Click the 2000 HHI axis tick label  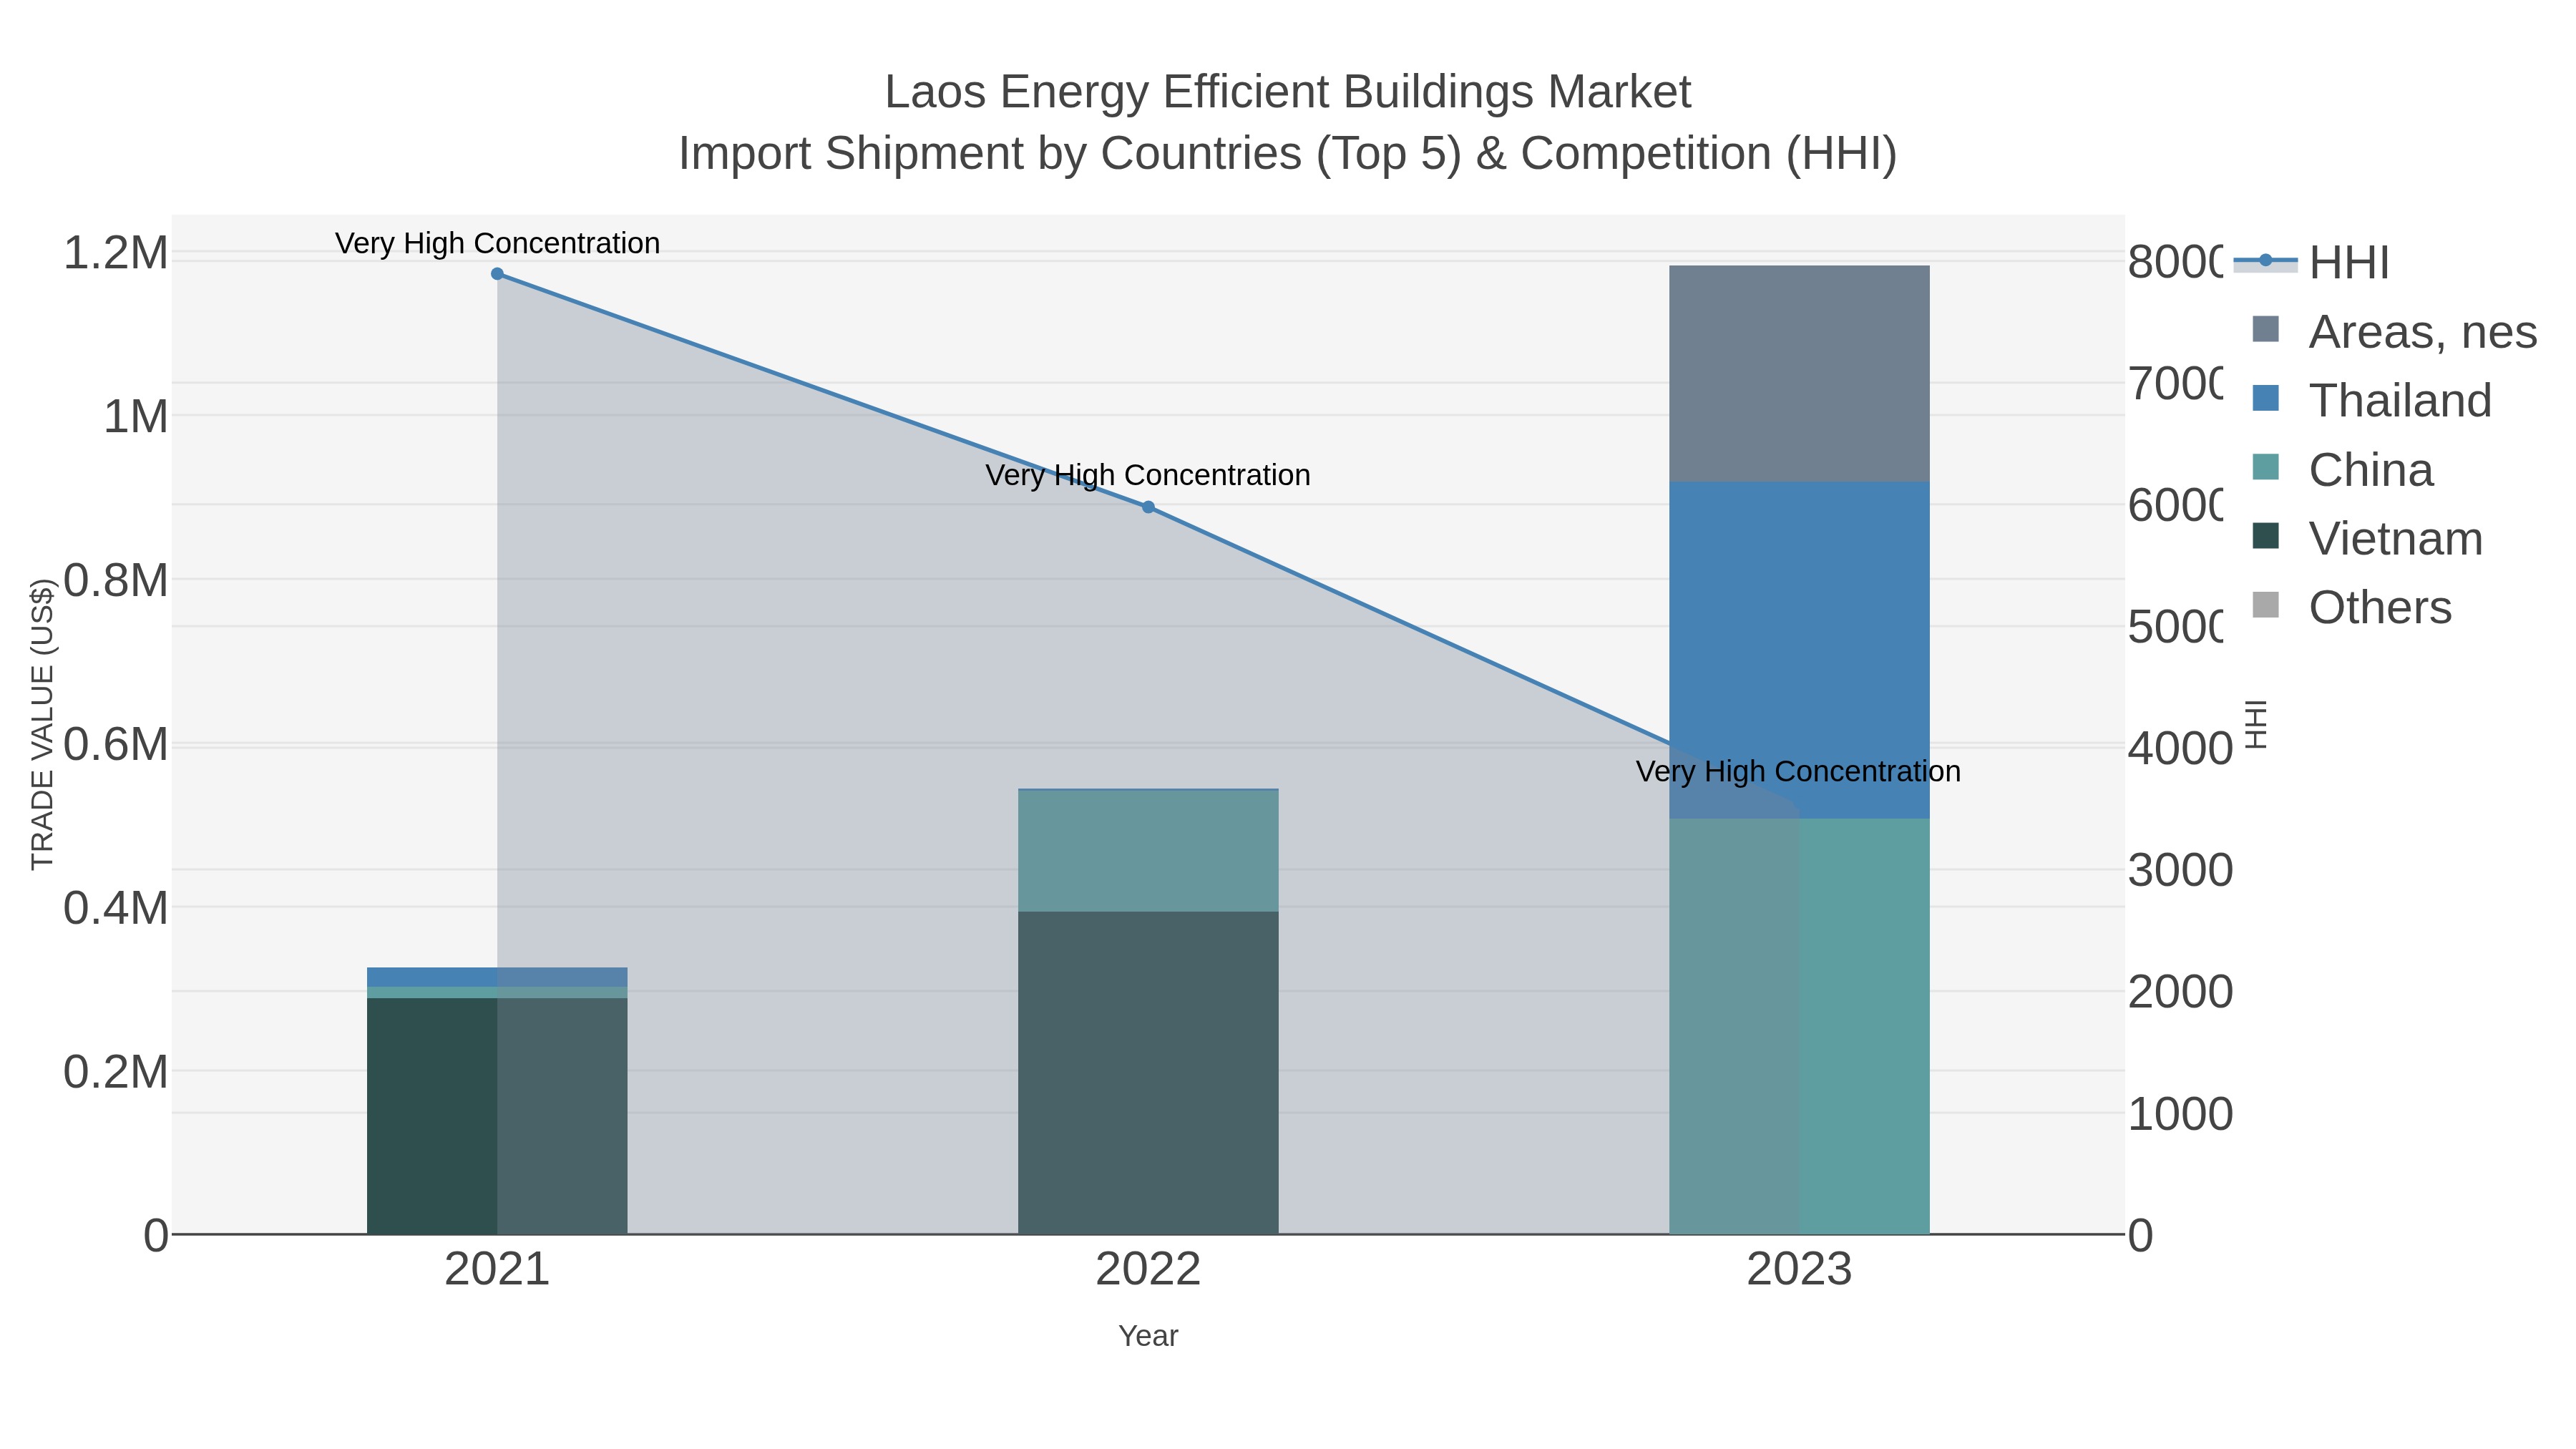[2181, 992]
